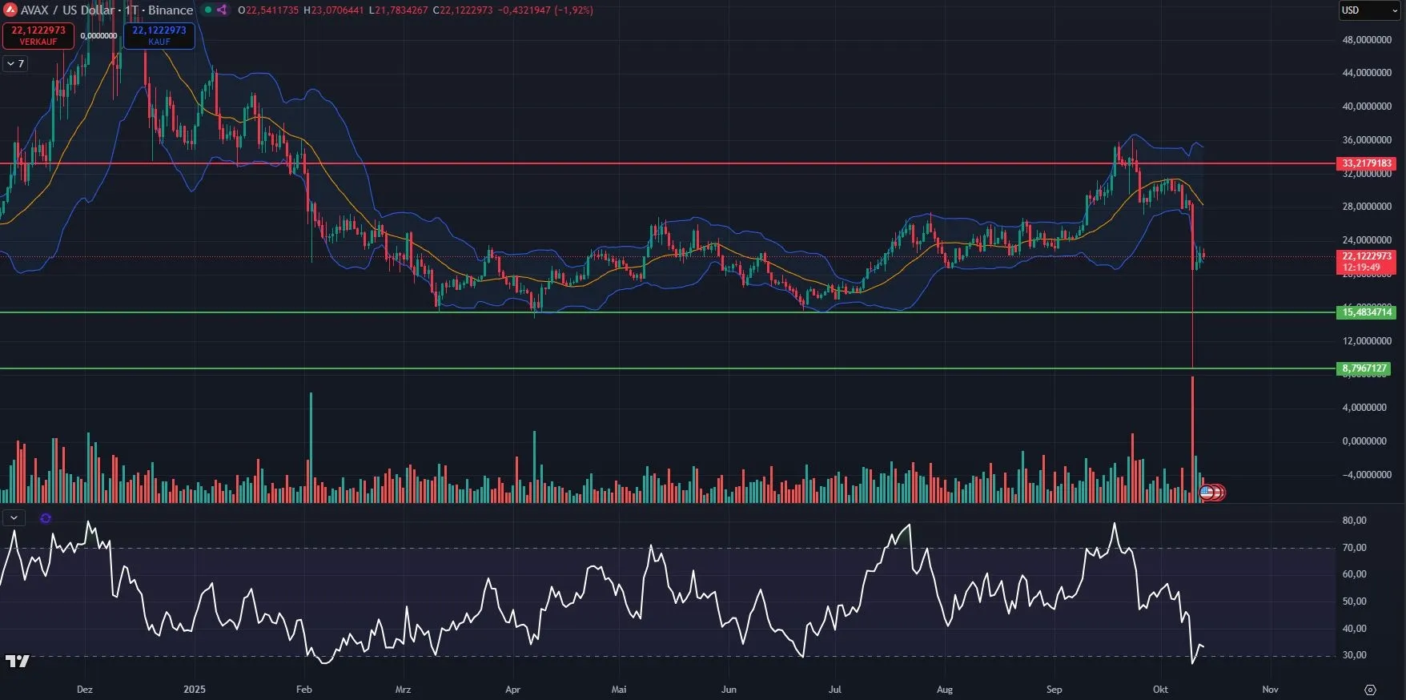Expand the indicator legend showing 7
Viewport: 1406px width, 700px height.
tap(15, 63)
